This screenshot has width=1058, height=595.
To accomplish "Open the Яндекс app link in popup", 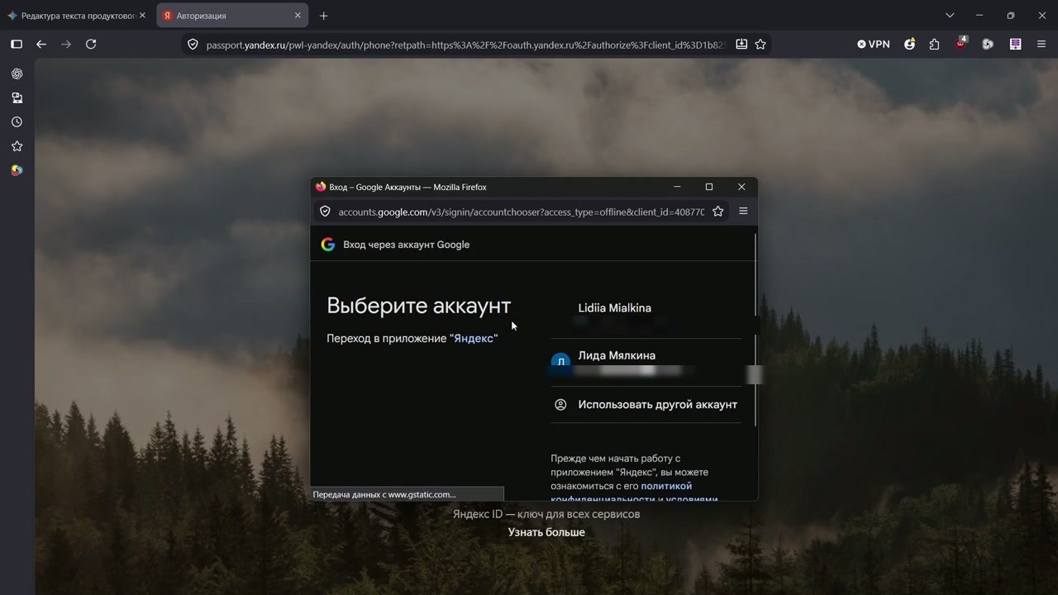I will 474,338.
